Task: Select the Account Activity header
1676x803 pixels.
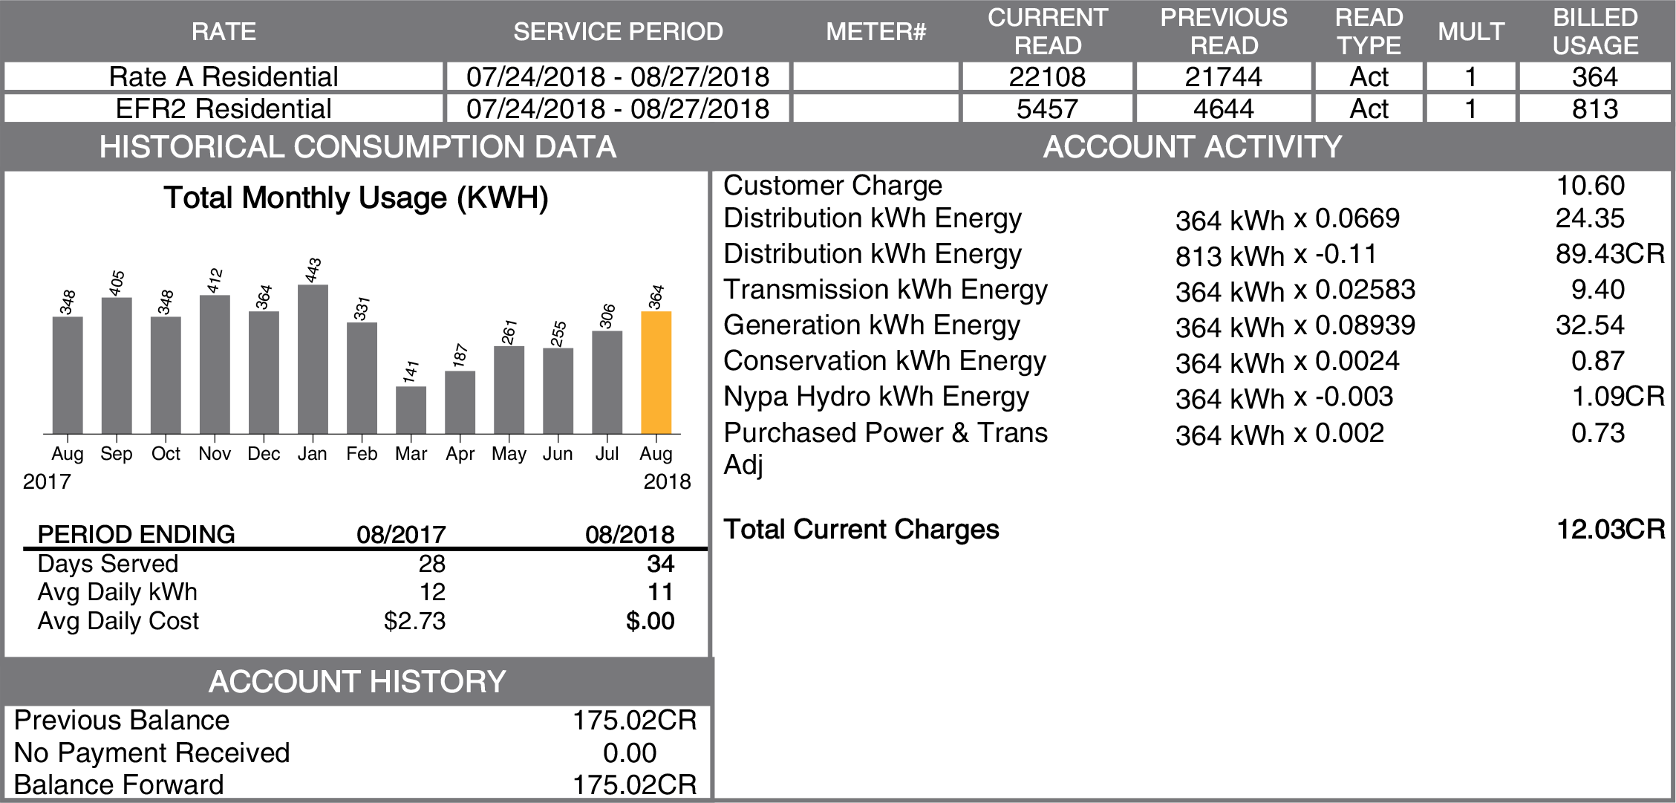Action: coord(1192,147)
